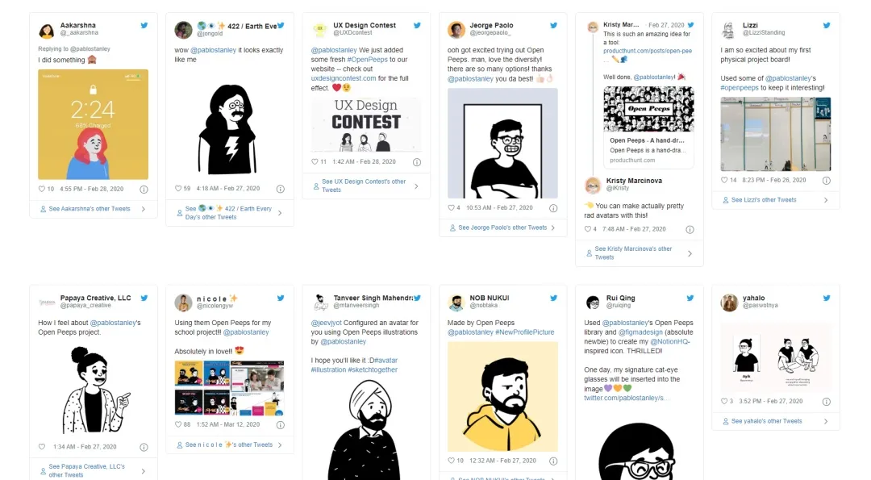
Task: Click Twitter bird icon on Rui Qing's tweet
Action: [690, 298]
